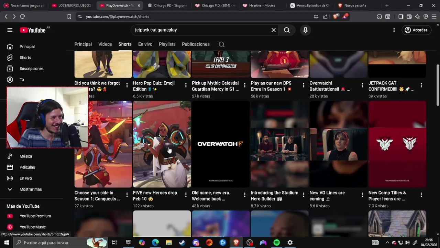Viewport: 440px width, 248px height.
Task: Click the page vertical scrollbar
Action: [438, 85]
